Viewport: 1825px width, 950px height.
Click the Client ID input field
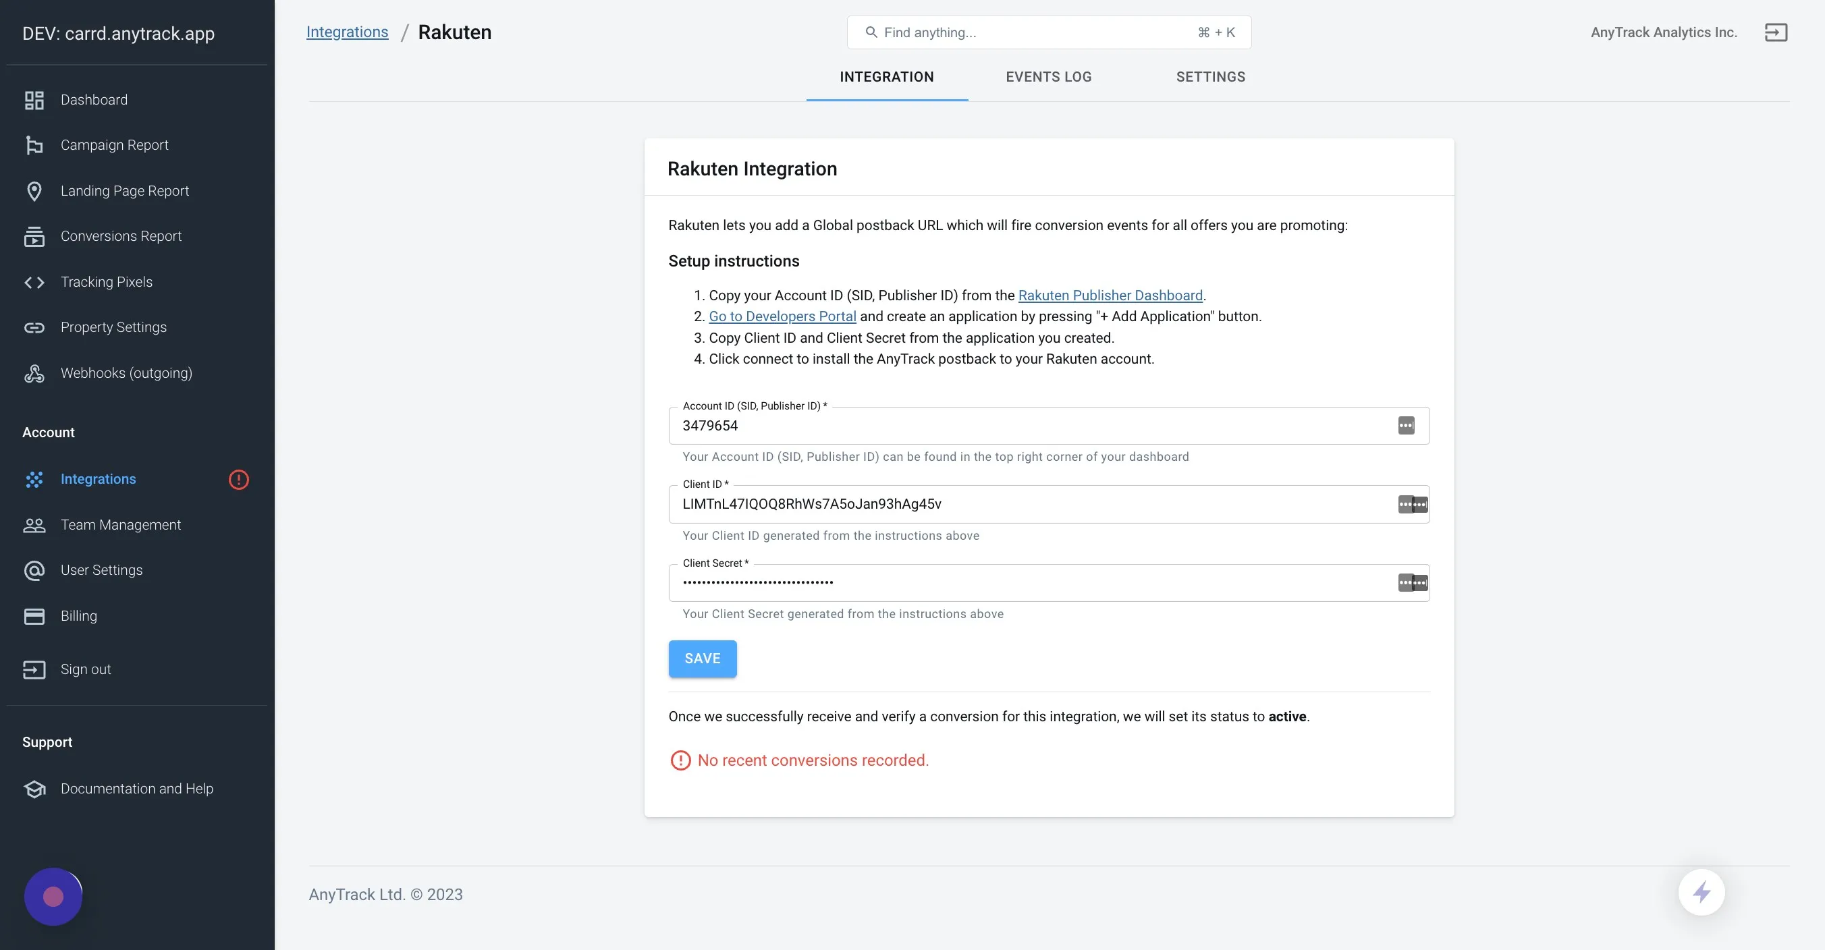click(1049, 505)
